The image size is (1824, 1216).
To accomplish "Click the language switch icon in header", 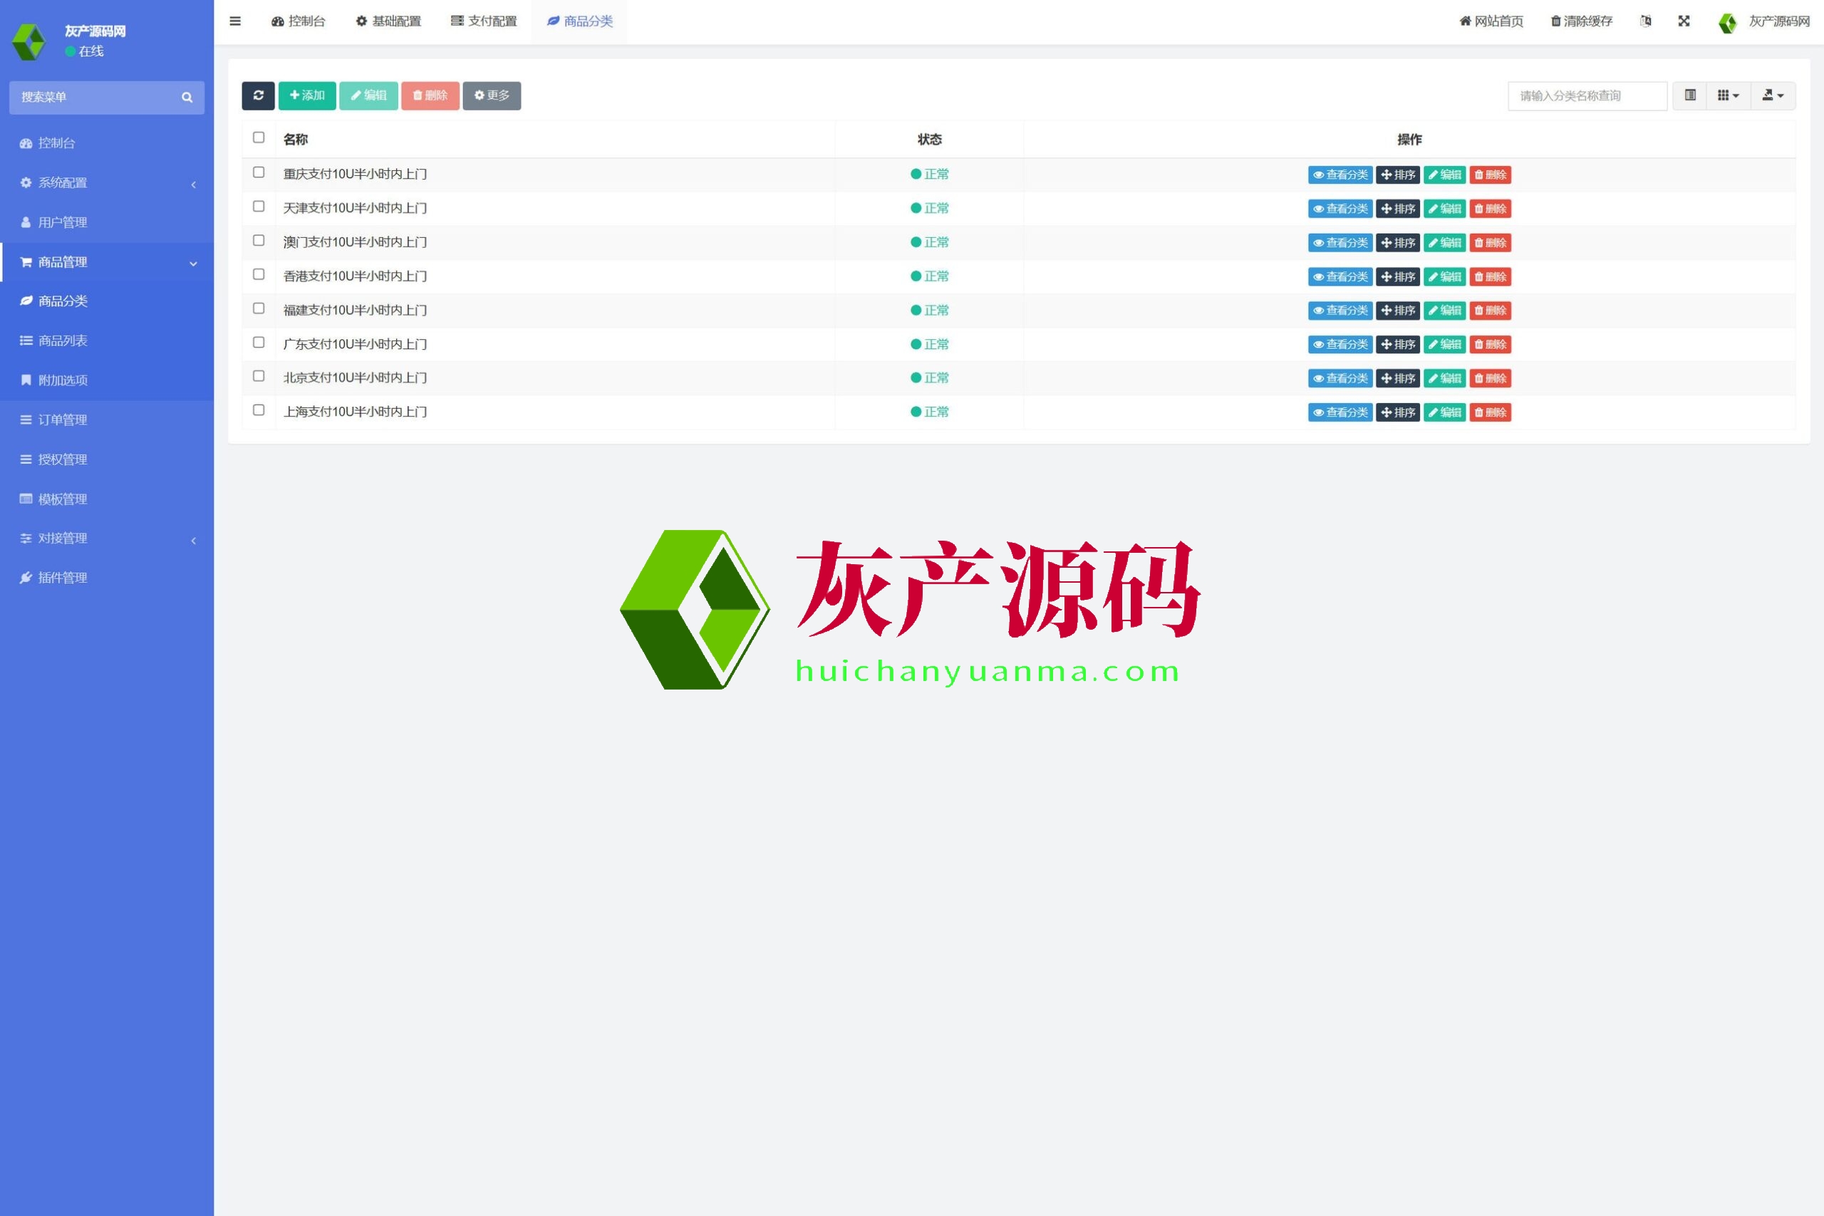I will click(1646, 21).
